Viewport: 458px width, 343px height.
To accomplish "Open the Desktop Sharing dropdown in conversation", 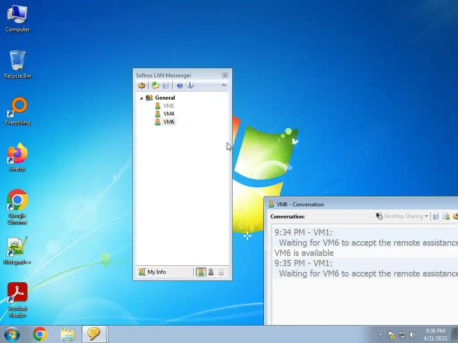I will pos(402,216).
